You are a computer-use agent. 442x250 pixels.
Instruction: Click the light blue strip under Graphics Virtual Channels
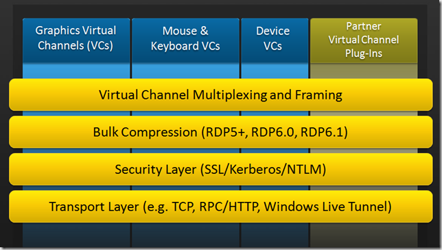[76, 71]
